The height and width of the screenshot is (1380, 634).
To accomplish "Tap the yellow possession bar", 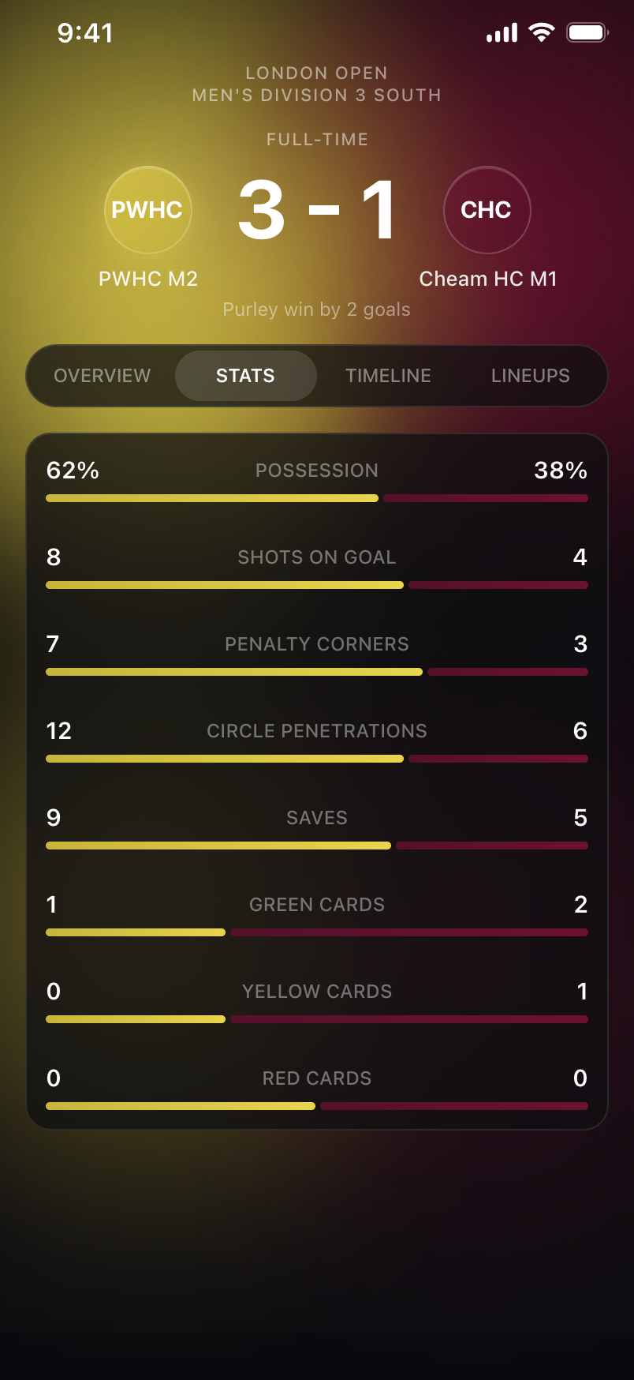I will (212, 498).
